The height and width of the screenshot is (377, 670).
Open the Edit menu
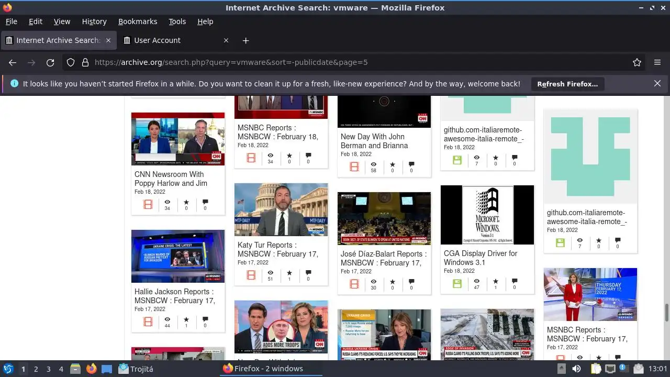pos(36,21)
